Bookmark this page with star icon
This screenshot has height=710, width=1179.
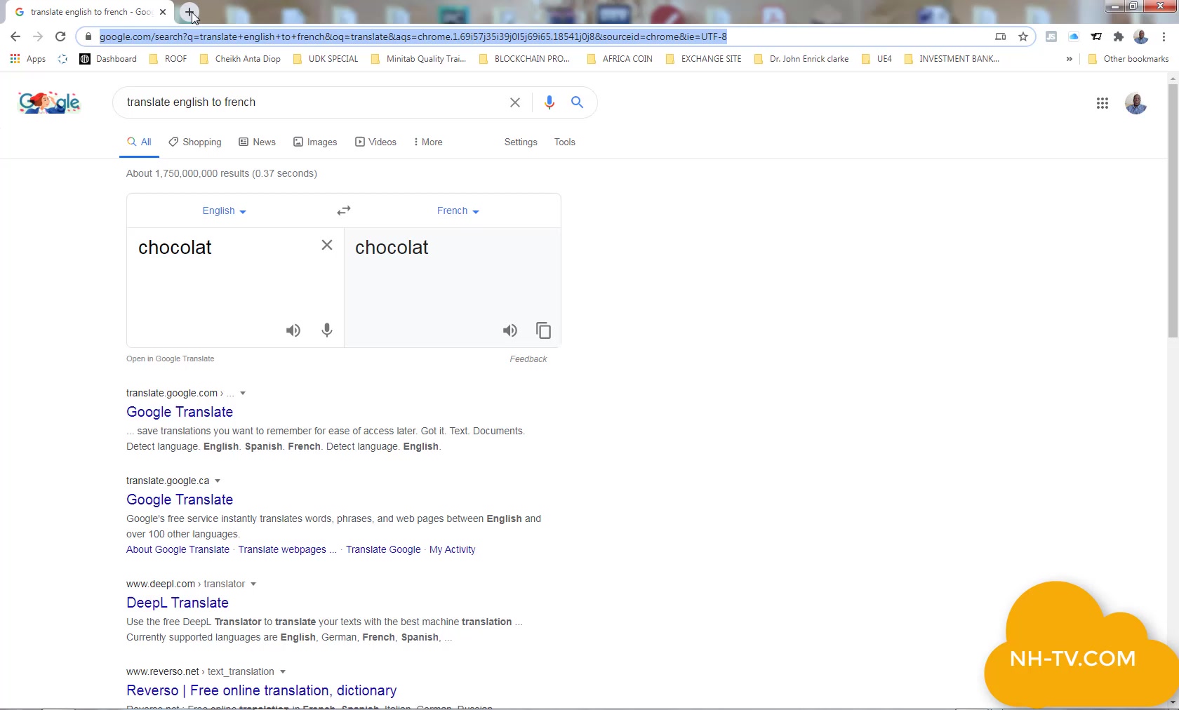1023,36
